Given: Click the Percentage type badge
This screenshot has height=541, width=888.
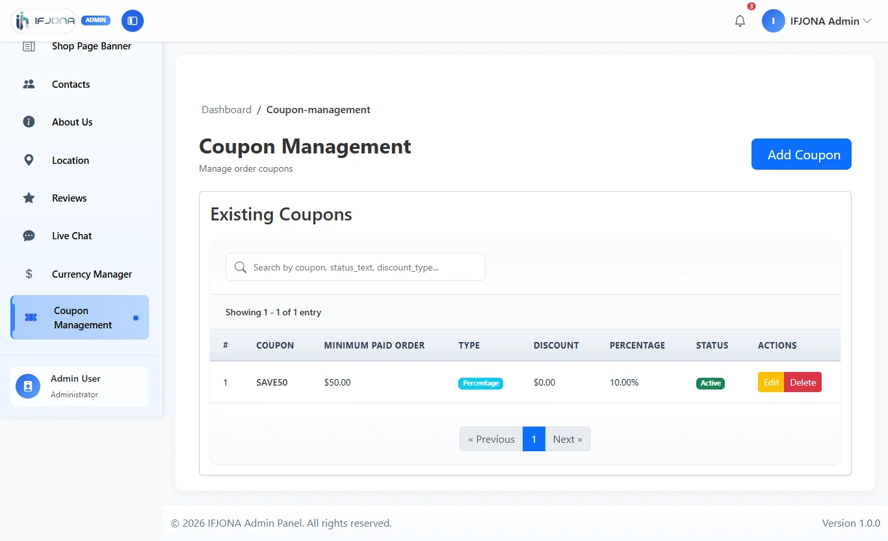Looking at the screenshot, I should [480, 383].
